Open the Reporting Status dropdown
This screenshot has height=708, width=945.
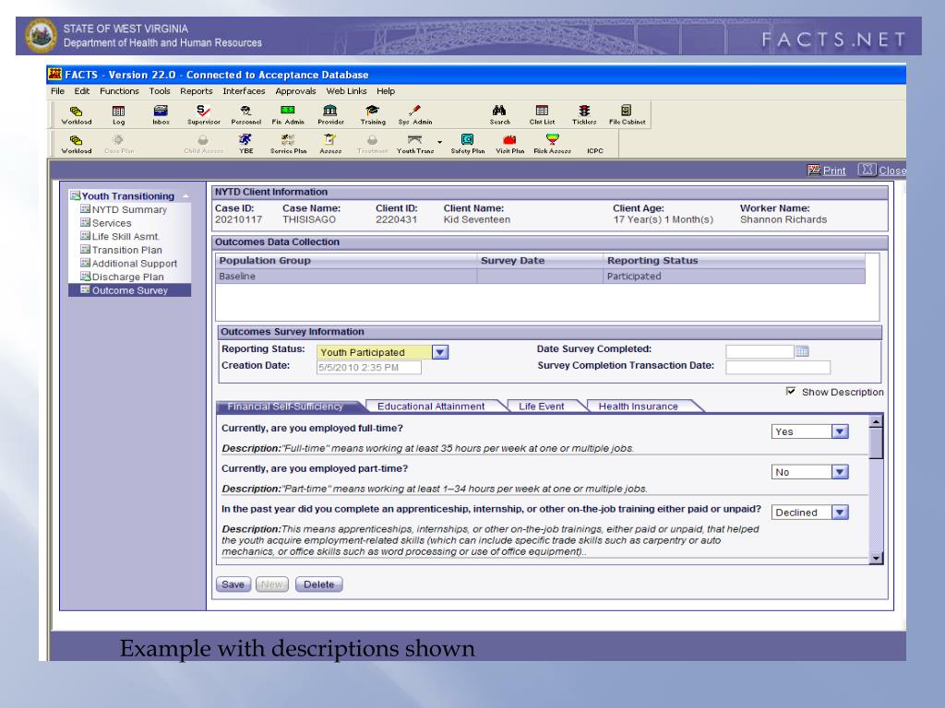click(x=440, y=352)
